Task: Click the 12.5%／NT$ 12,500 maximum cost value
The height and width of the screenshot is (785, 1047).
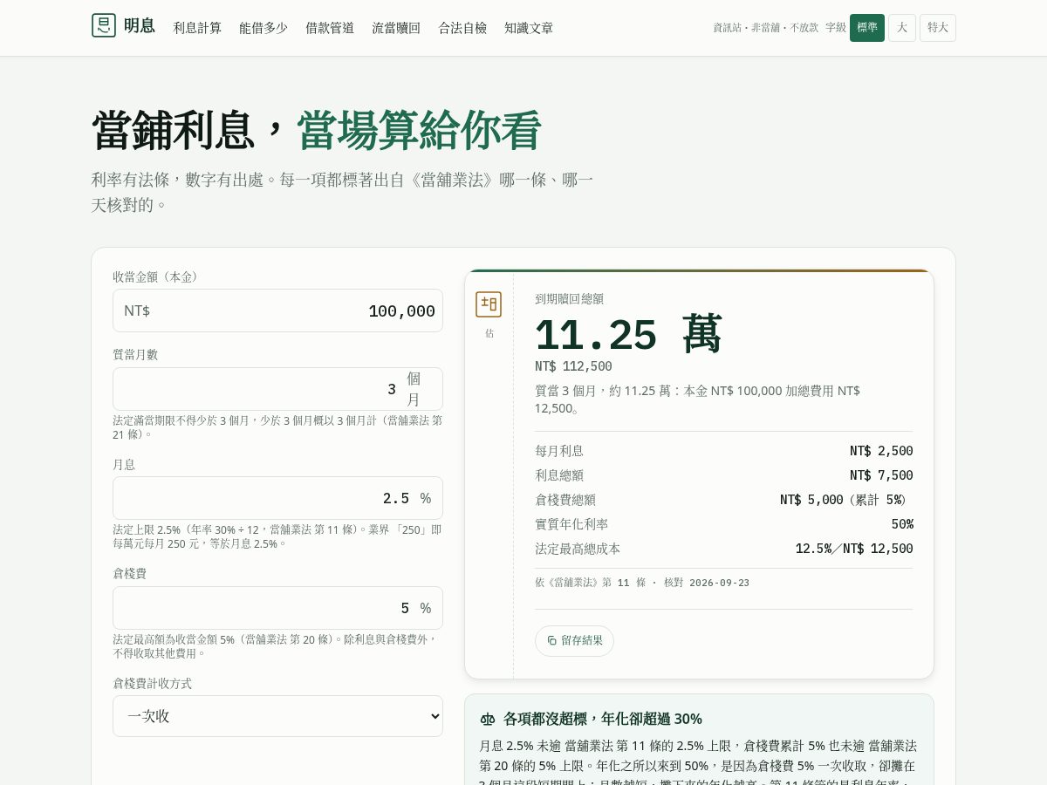Action: [854, 549]
